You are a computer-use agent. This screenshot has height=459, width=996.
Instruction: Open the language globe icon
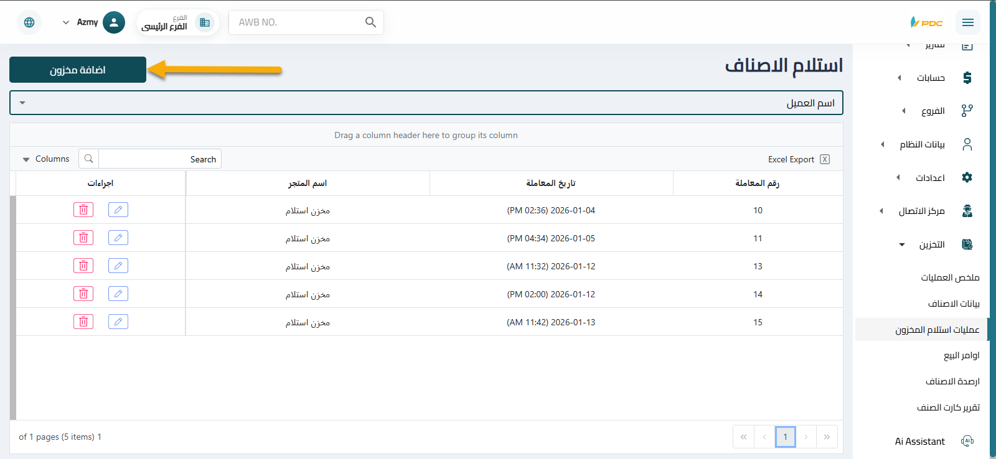(x=29, y=22)
